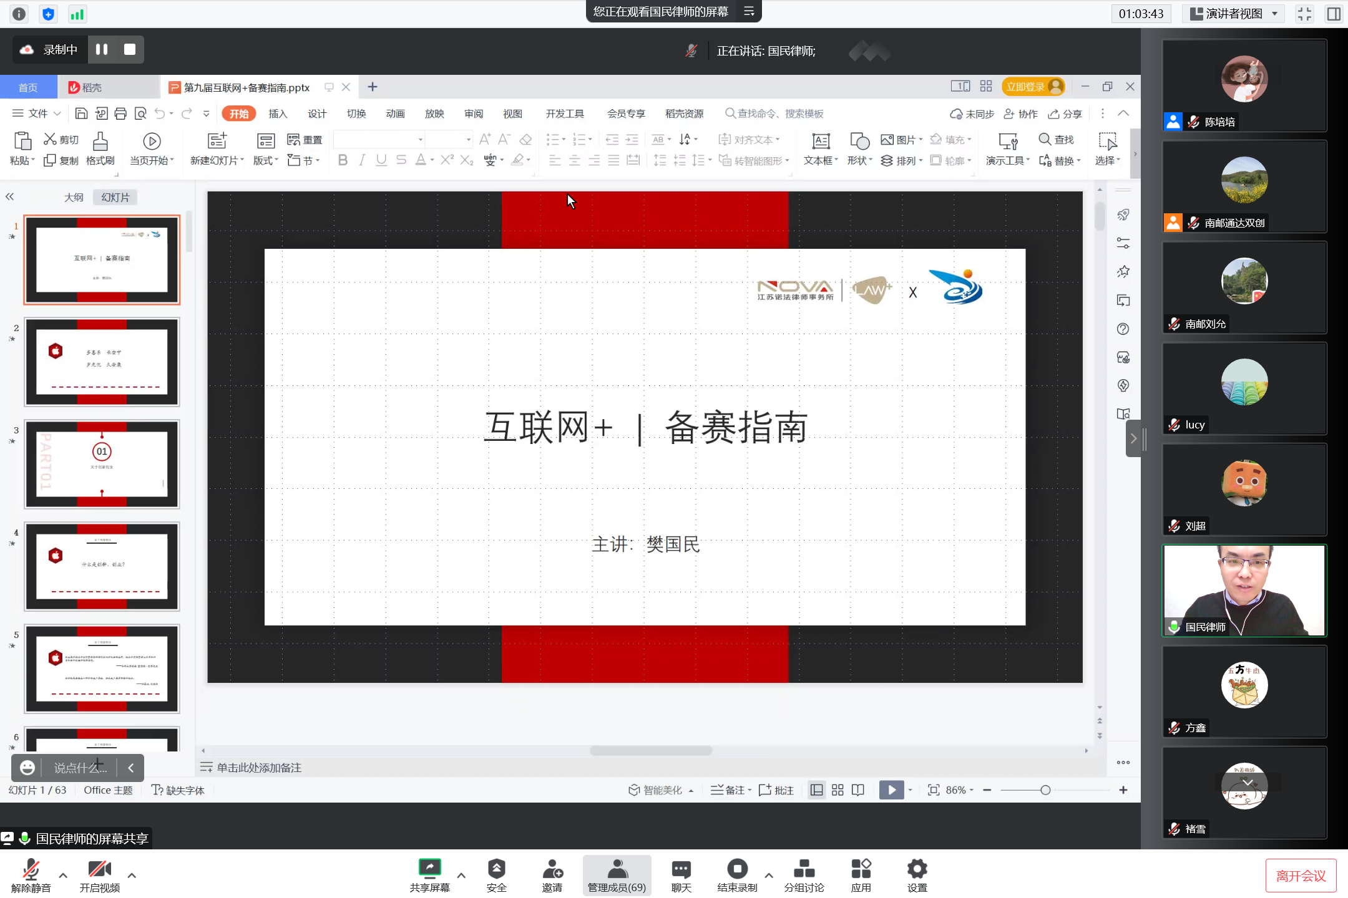Click the Leave Meeting button

1301,876
